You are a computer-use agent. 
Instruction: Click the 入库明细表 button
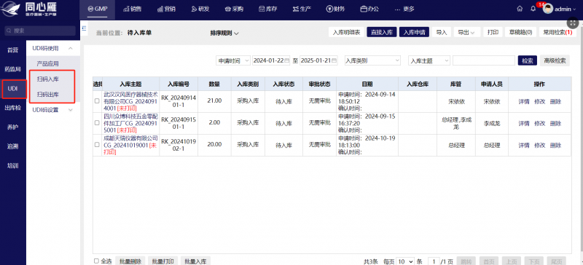tap(346, 32)
